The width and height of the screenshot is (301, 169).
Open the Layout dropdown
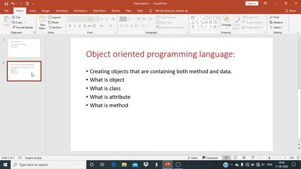(x=55, y=17)
